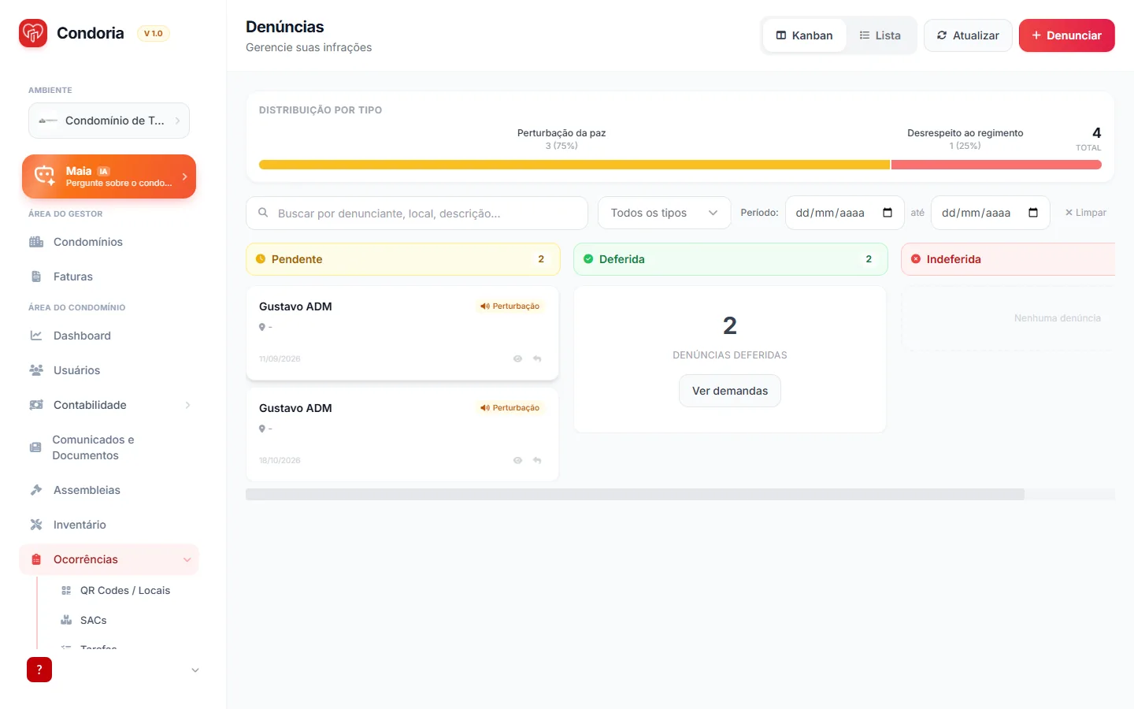Click the Atualizar button

click(968, 35)
